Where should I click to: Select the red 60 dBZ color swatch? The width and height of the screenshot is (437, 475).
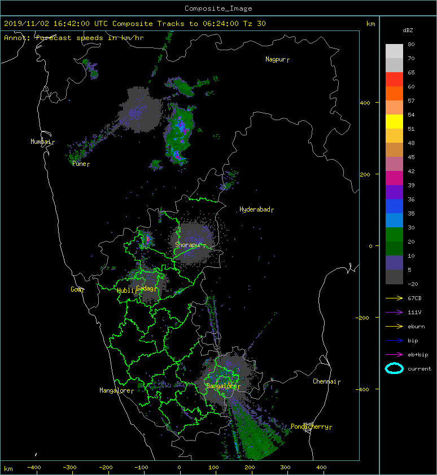[394, 80]
